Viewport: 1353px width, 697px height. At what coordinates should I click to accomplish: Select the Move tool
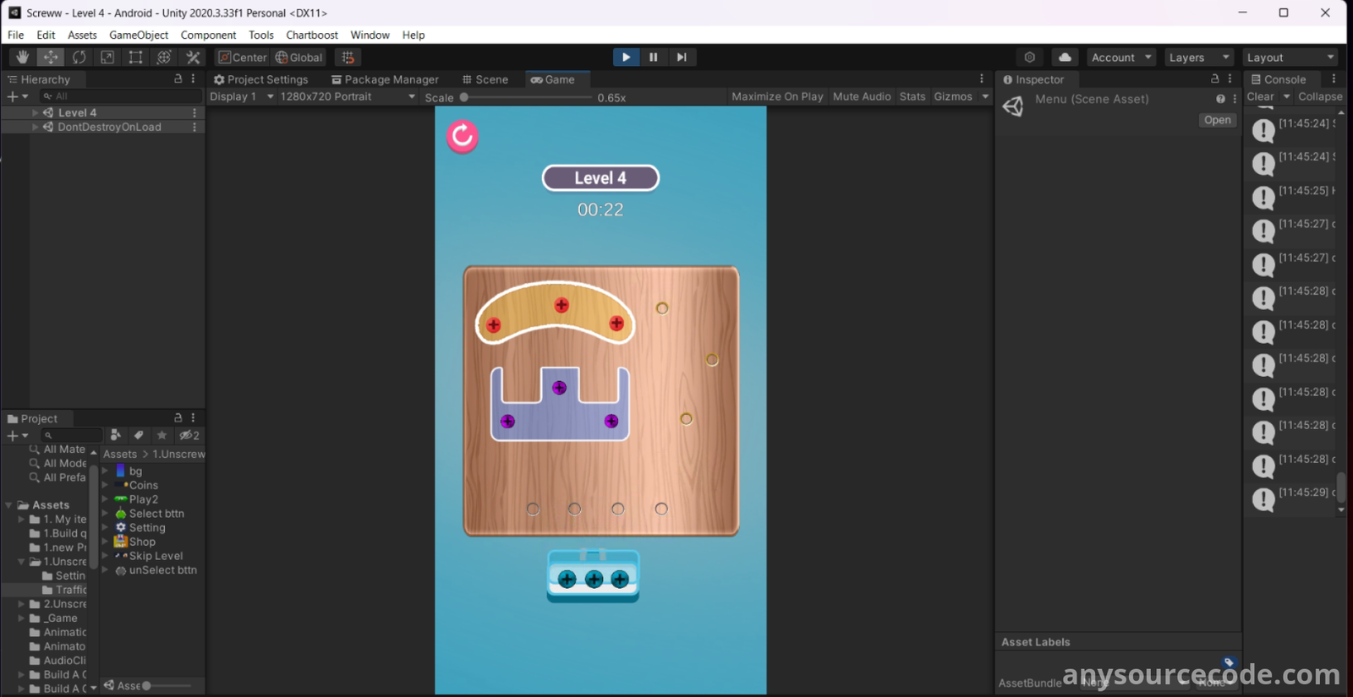pos(51,57)
